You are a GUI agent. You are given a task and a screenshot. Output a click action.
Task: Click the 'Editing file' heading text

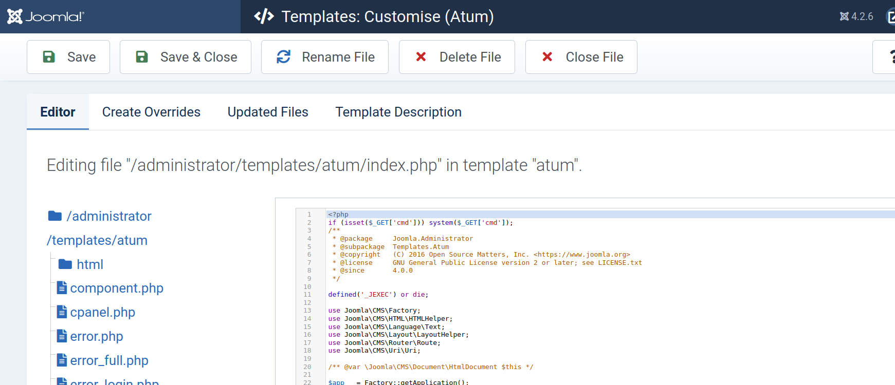(x=314, y=165)
